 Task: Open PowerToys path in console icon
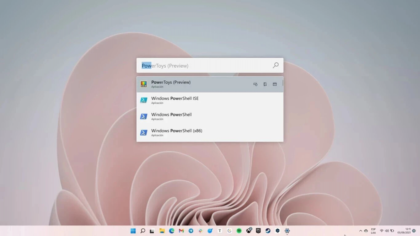tap(275, 84)
